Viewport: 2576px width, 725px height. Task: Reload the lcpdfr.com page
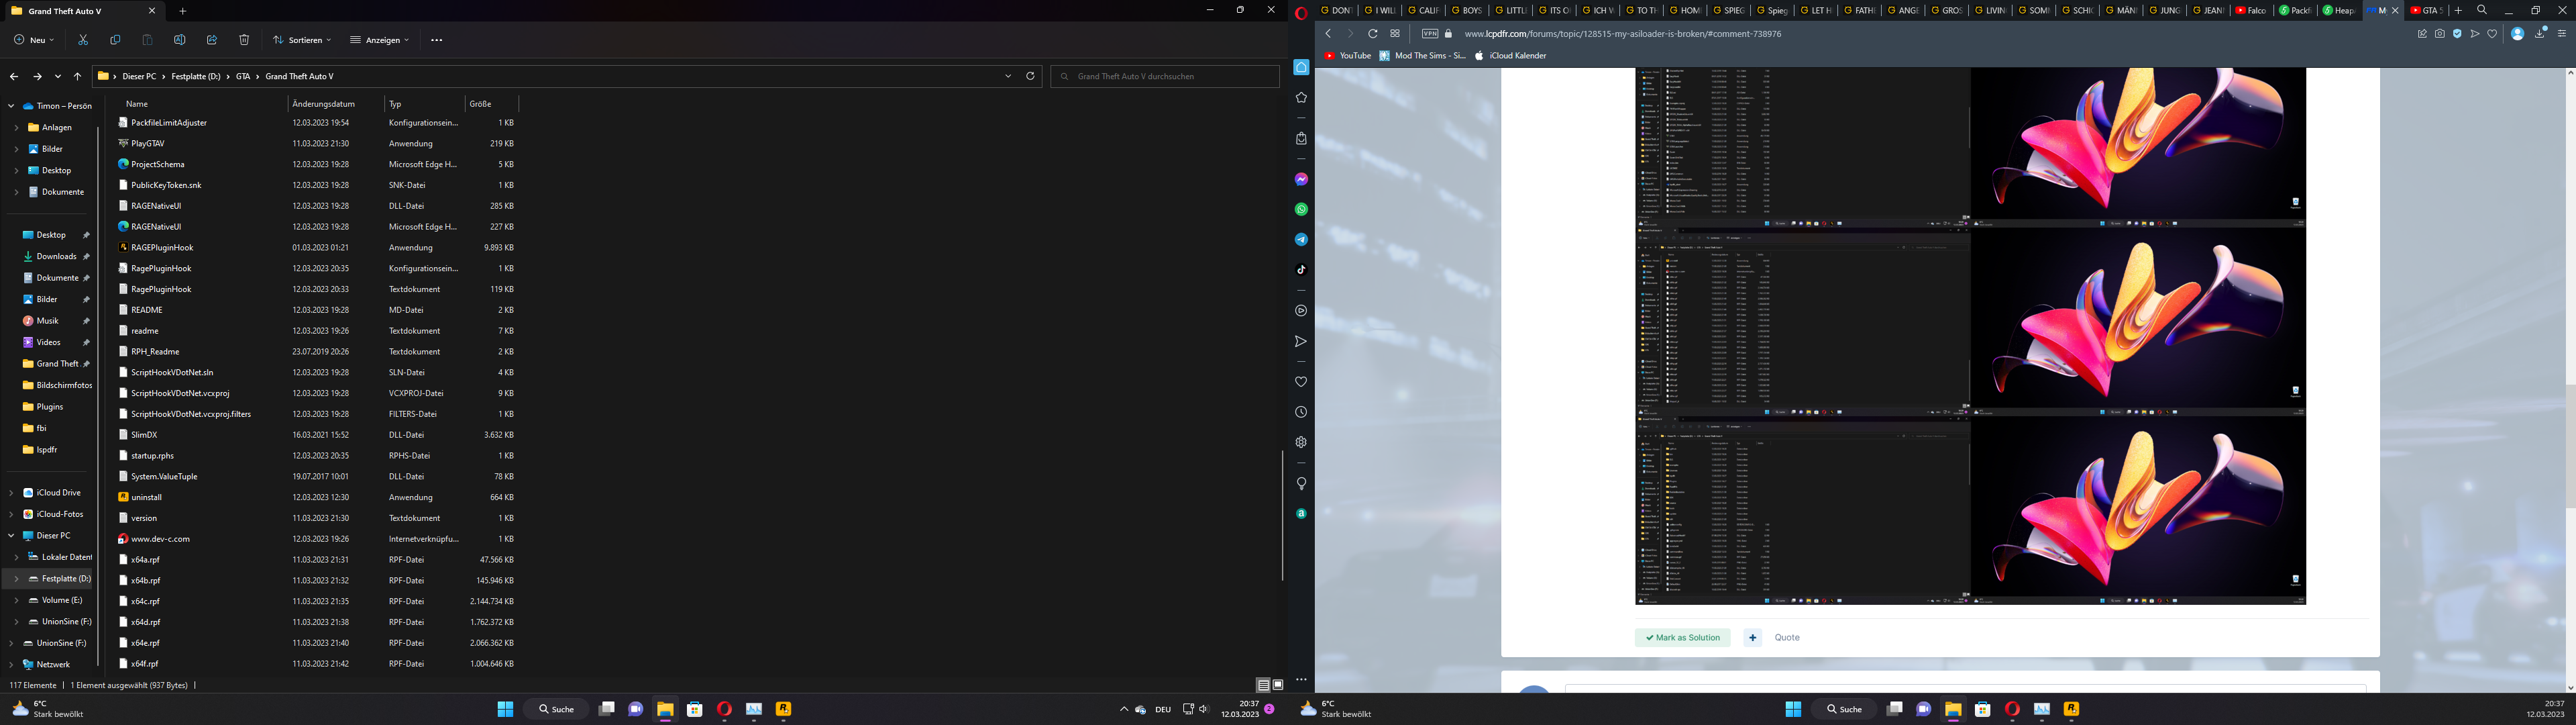click(1373, 34)
